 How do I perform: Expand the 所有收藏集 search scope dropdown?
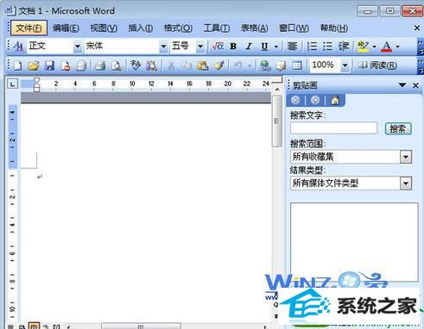406,157
